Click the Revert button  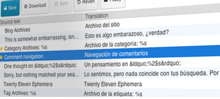pyautogui.click(x=86, y=4)
